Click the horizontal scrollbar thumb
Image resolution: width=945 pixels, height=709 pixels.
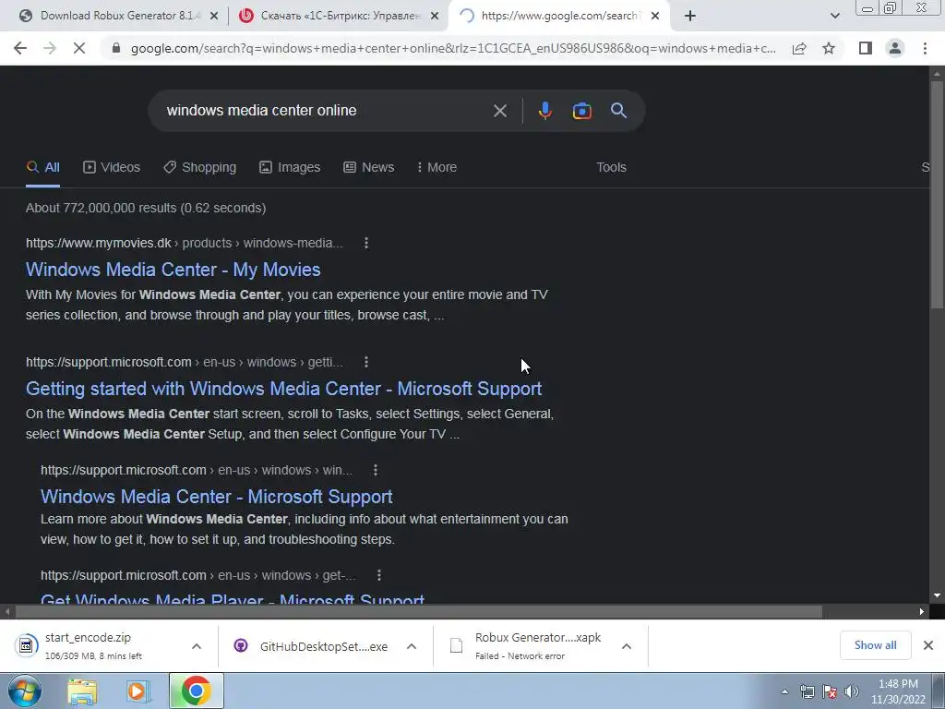pyautogui.click(x=419, y=612)
